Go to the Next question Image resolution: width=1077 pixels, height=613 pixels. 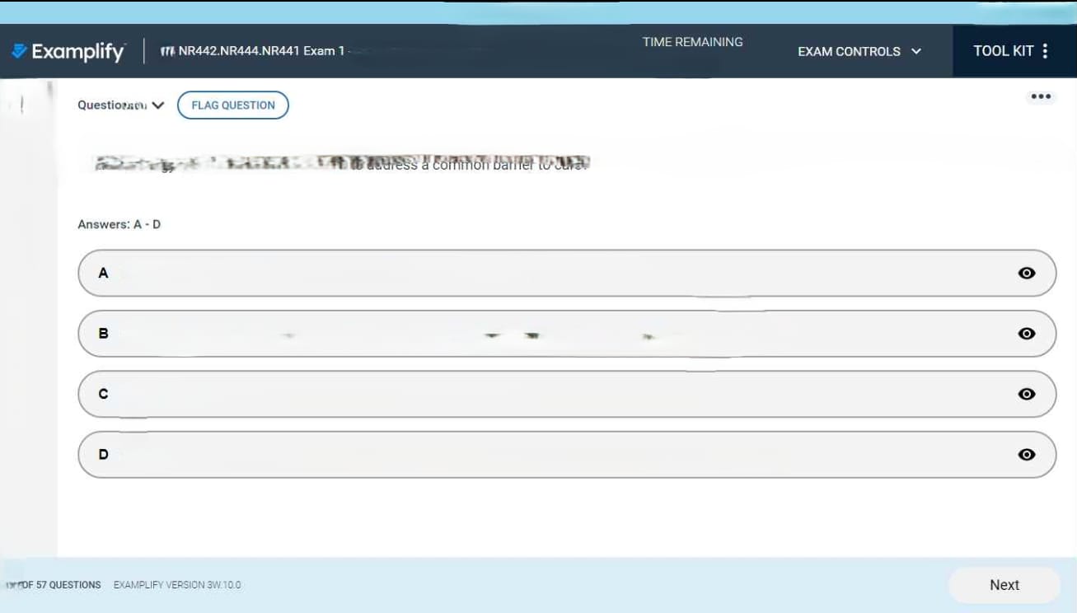(x=1004, y=585)
